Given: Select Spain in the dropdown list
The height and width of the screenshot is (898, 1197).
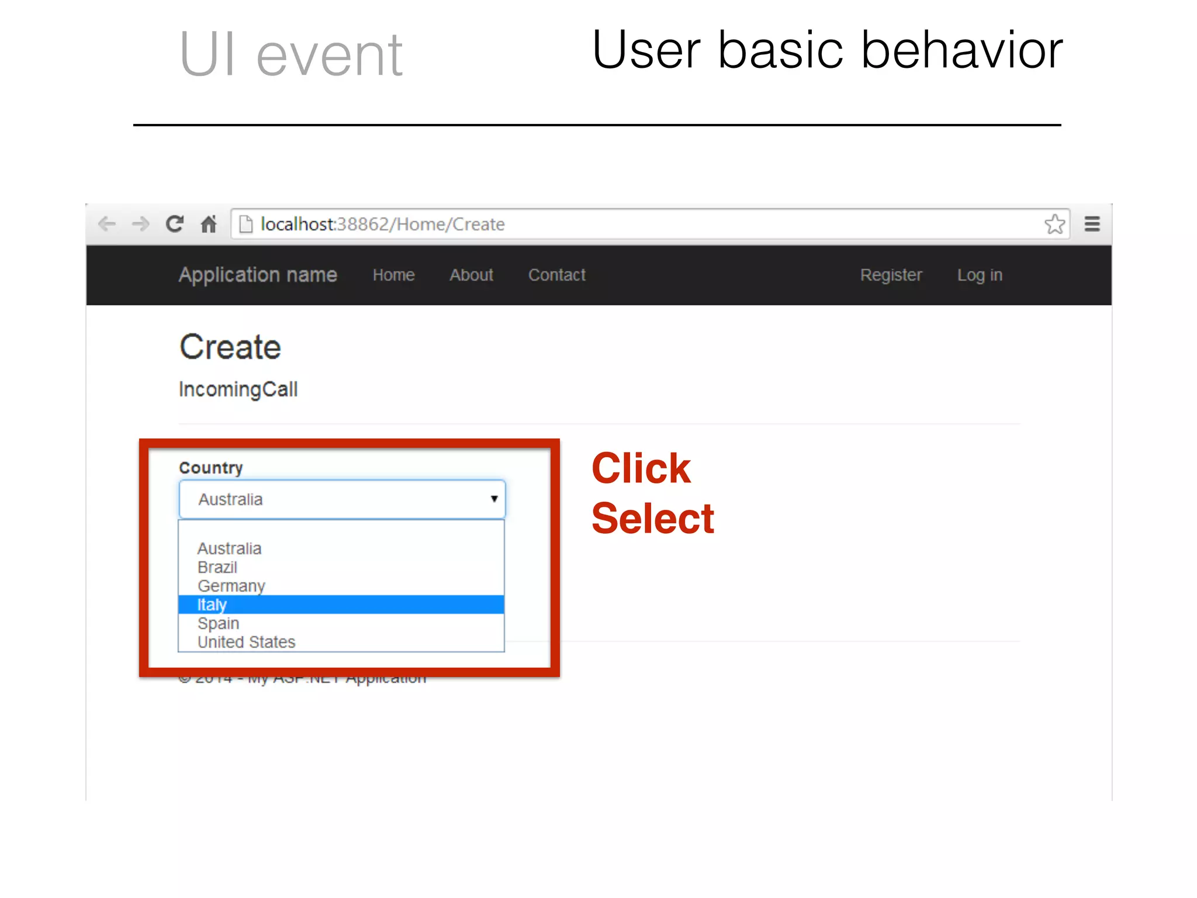Looking at the screenshot, I should (x=341, y=623).
